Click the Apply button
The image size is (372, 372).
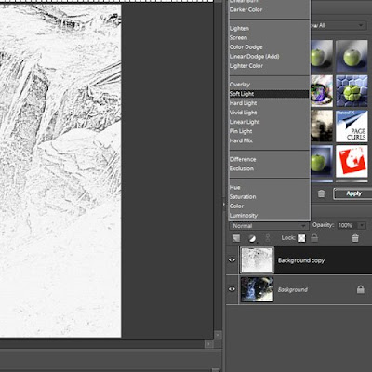click(353, 193)
